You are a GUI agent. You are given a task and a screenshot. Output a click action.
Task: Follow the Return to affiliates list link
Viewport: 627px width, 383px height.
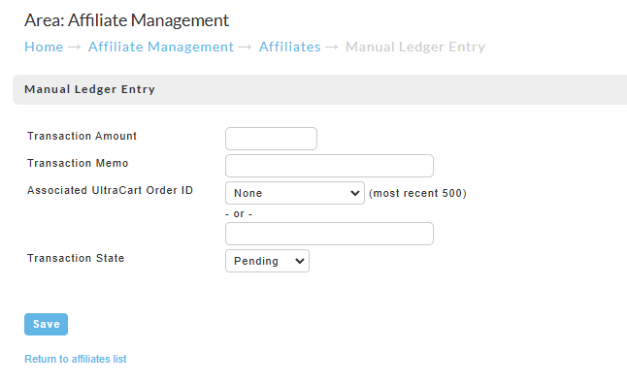[x=76, y=359]
